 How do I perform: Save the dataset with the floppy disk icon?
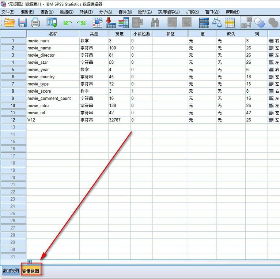coord(22,23)
